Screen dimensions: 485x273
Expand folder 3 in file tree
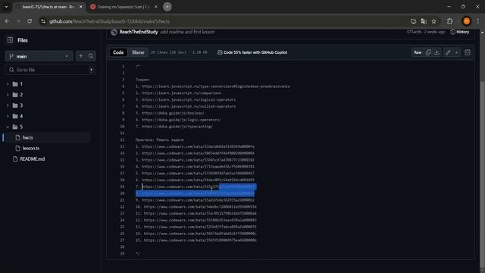click(x=8, y=105)
